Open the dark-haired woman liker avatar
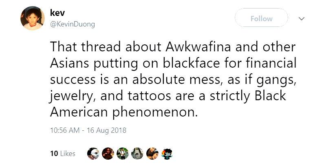 108,153
